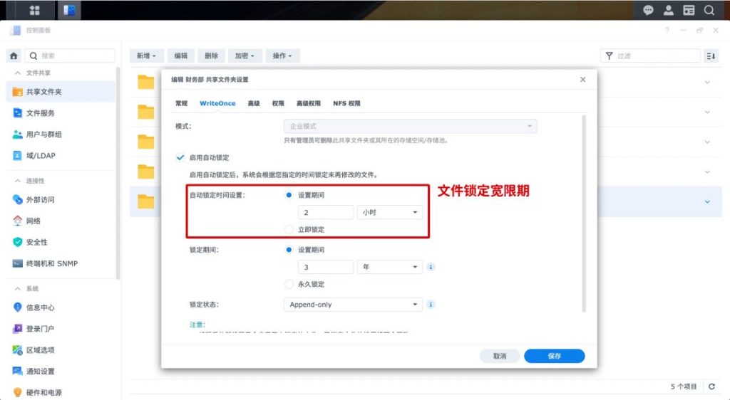Click the sort order icon beside filter

711,56
